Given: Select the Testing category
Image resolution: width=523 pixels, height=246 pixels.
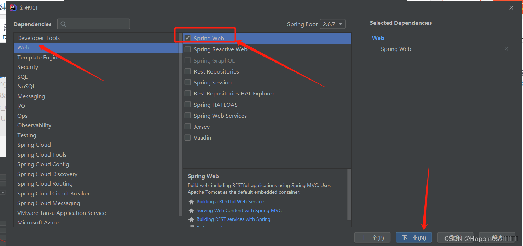Looking at the screenshot, I should 96,135.
